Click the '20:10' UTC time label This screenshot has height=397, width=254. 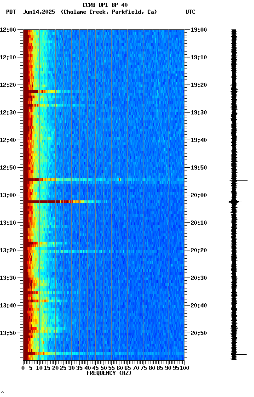(x=199, y=223)
